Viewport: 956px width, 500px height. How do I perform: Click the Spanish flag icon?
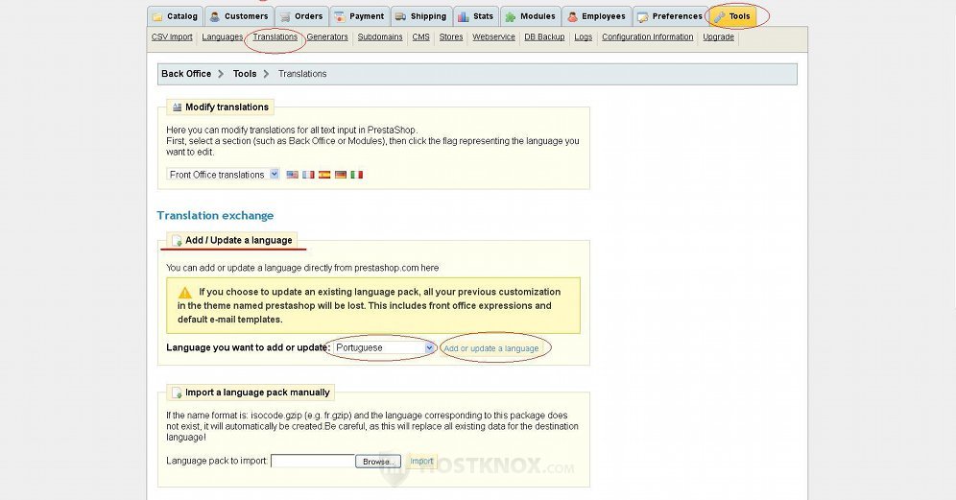[x=324, y=175]
